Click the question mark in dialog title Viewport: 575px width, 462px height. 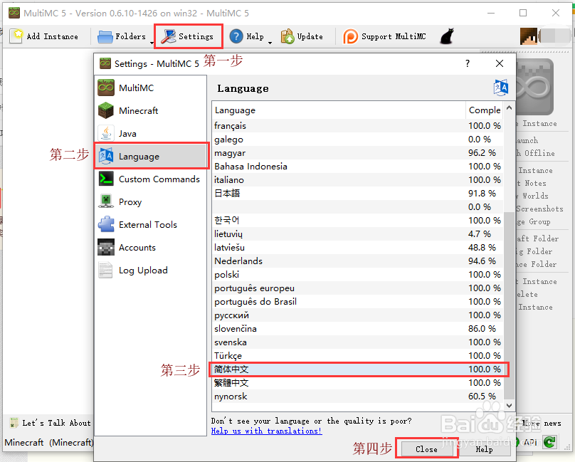tap(468, 63)
